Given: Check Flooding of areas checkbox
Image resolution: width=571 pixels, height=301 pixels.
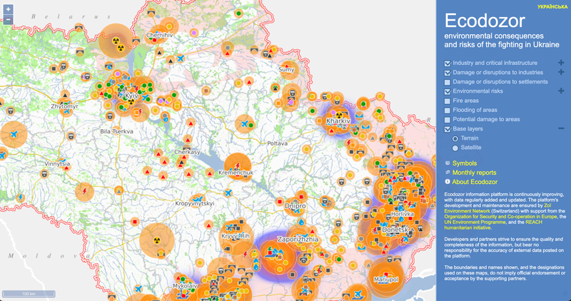Looking at the screenshot, I should 448,110.
